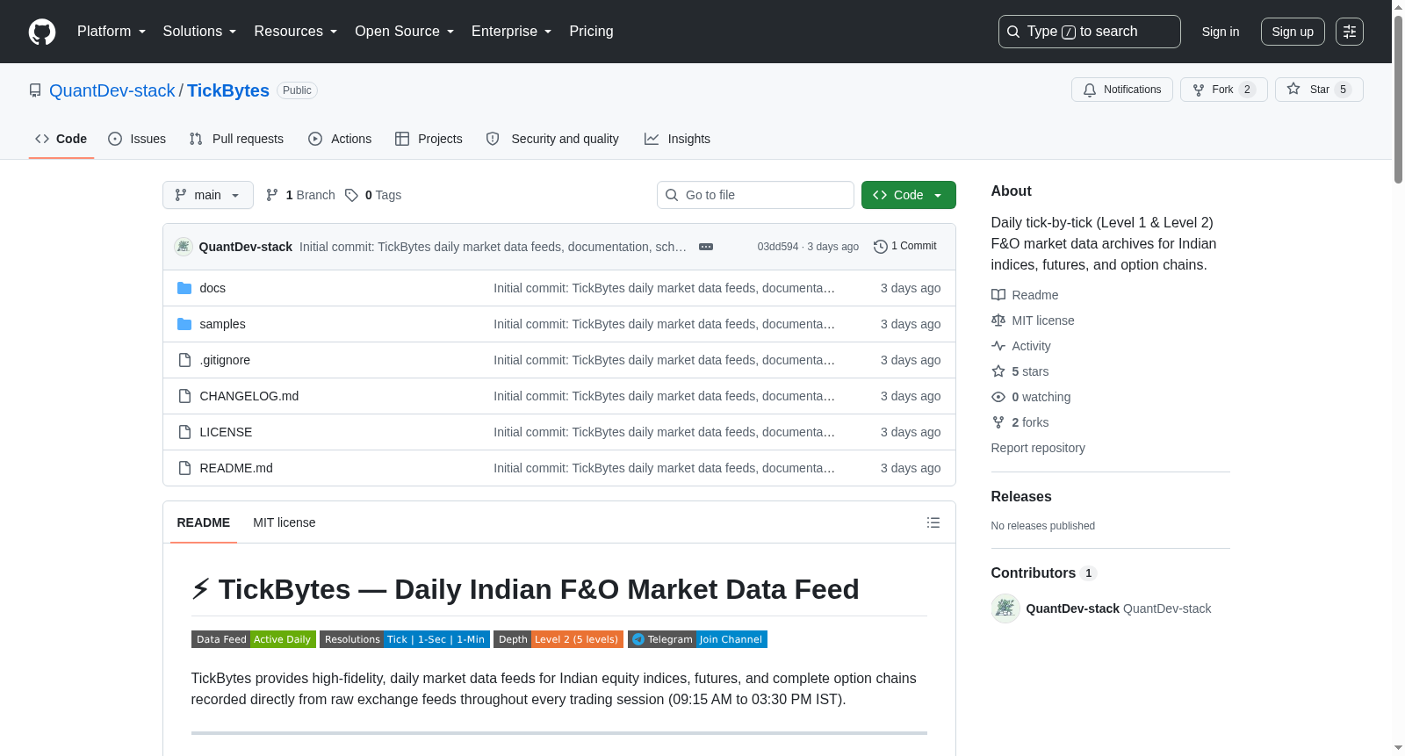Open the README.md file
The image size is (1405, 756).
(x=236, y=468)
